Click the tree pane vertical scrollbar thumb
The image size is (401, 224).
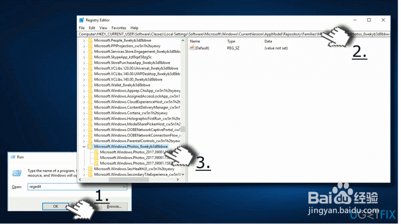[x=183, y=129]
